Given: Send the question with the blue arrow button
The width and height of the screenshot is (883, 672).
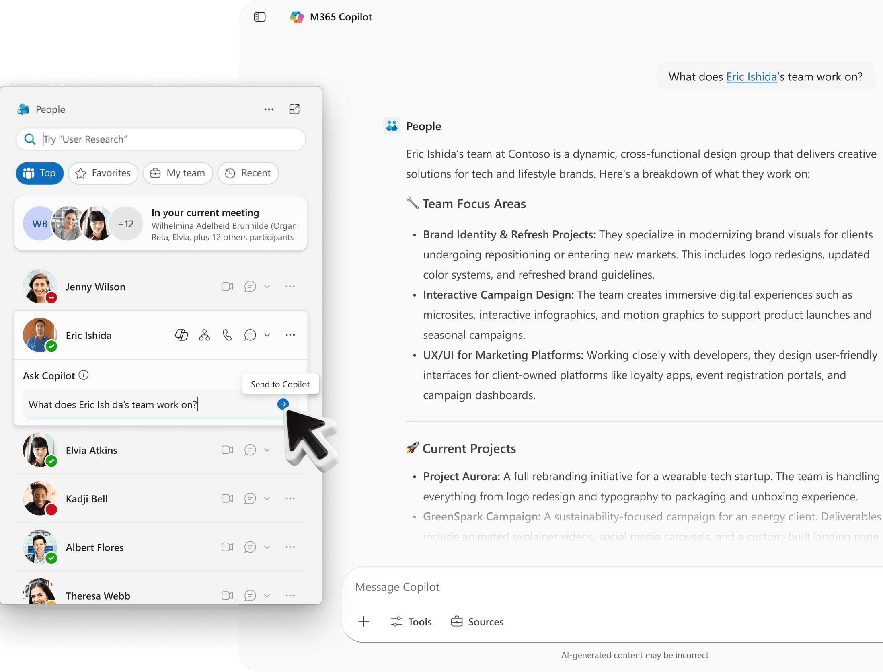Looking at the screenshot, I should coord(283,404).
